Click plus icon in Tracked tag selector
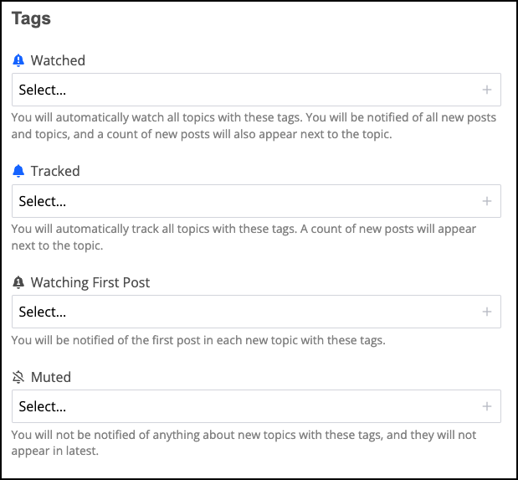Screen dimensions: 518x480 pos(486,201)
